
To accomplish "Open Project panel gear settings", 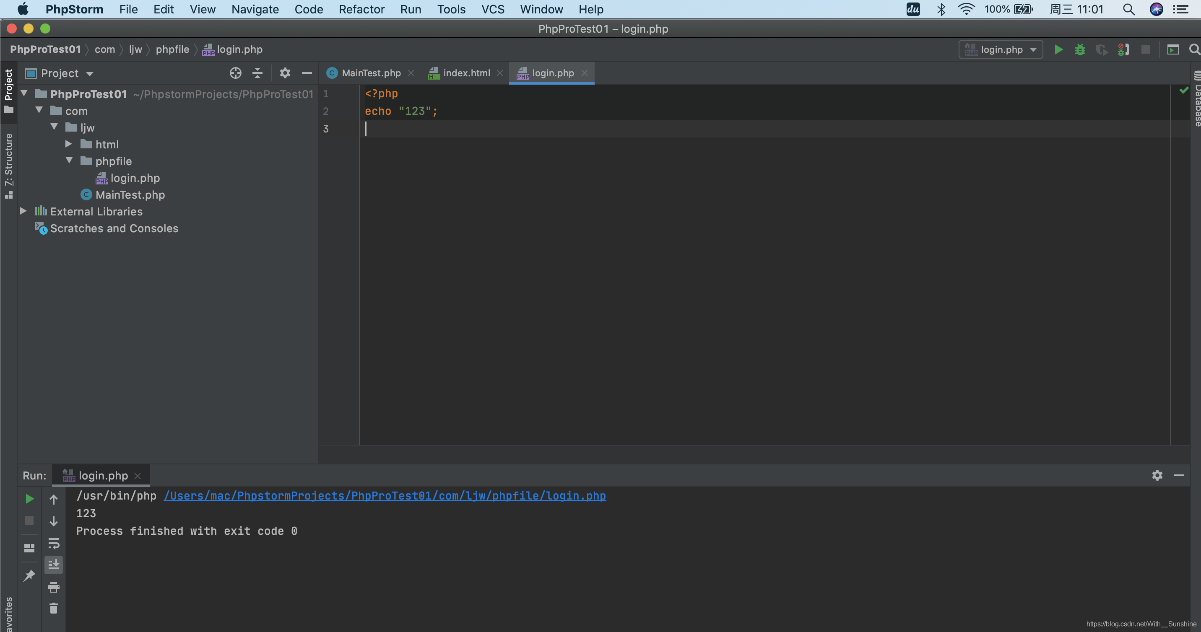I will pos(285,73).
